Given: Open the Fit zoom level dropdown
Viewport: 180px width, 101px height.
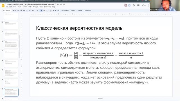Looking at the screenshot, I should click(x=35, y=10).
